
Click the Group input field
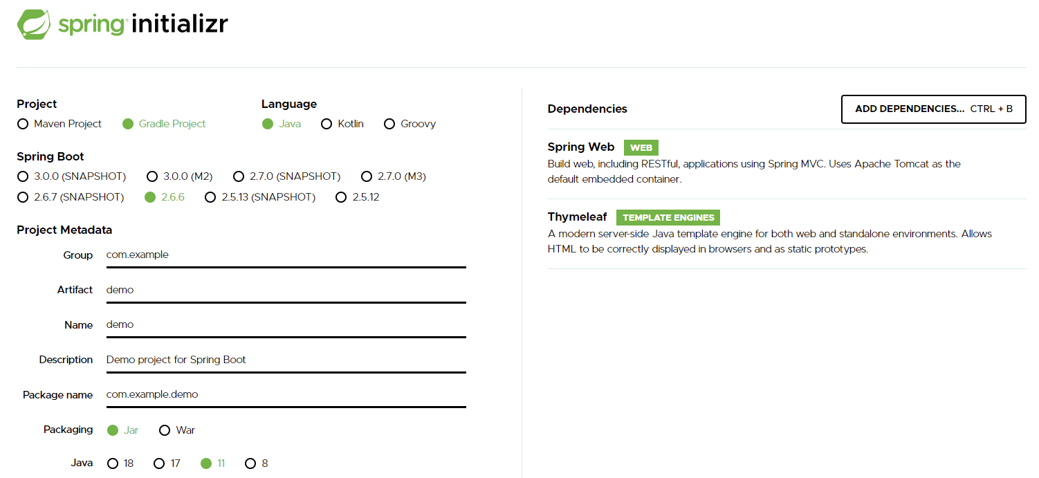click(285, 255)
